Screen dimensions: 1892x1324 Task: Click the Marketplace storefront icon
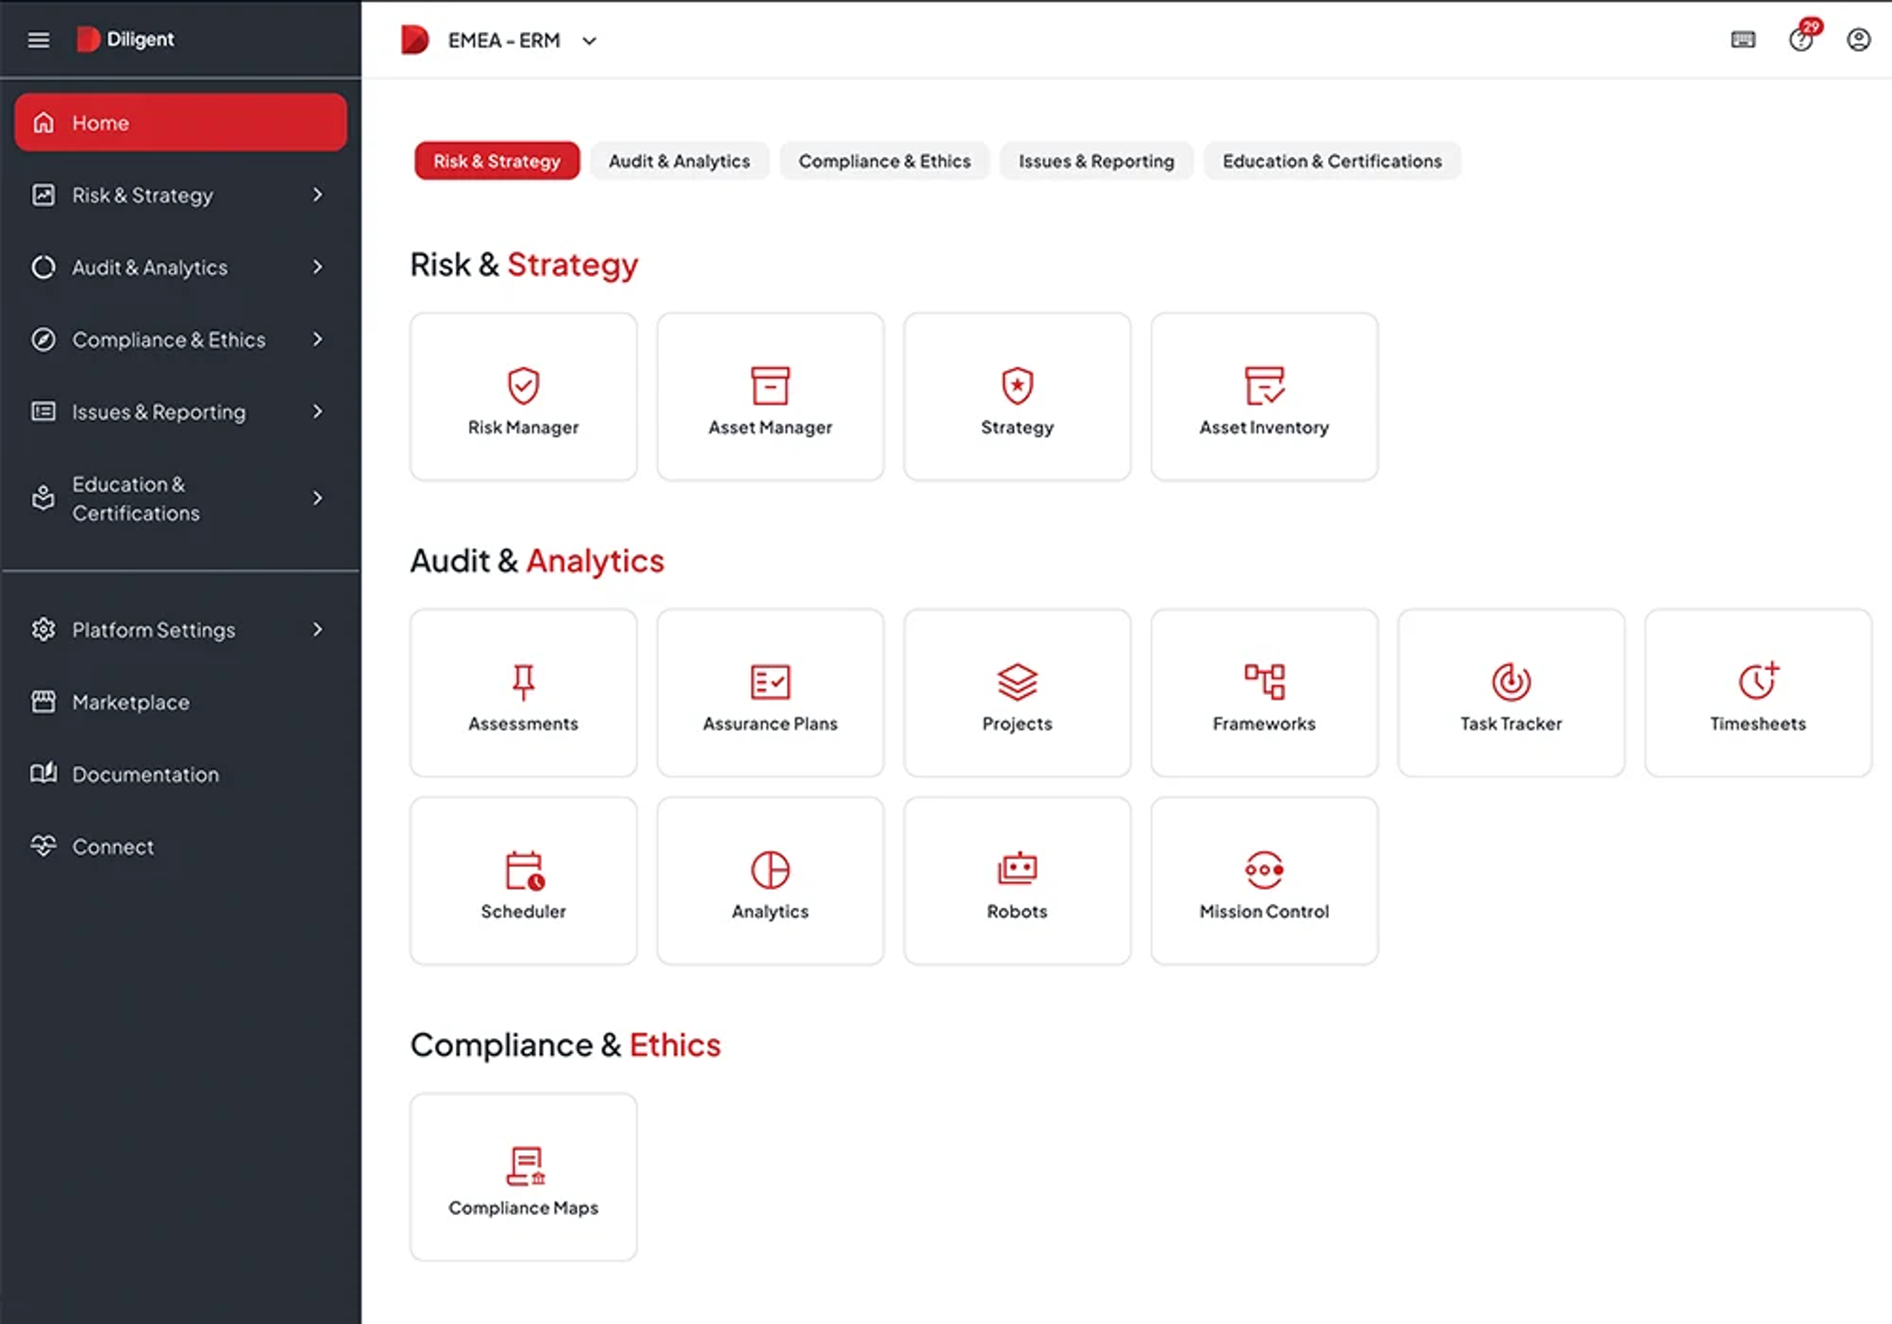(43, 702)
